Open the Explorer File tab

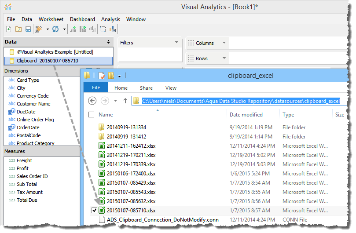(x=96, y=87)
